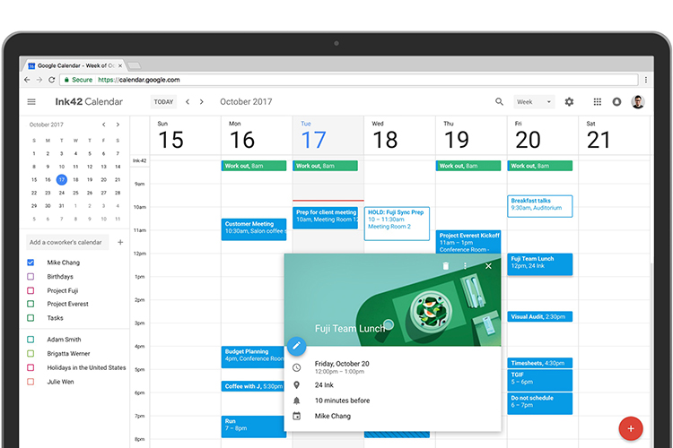Open a new browser tab
This screenshot has width=673, height=448.
[135, 65]
